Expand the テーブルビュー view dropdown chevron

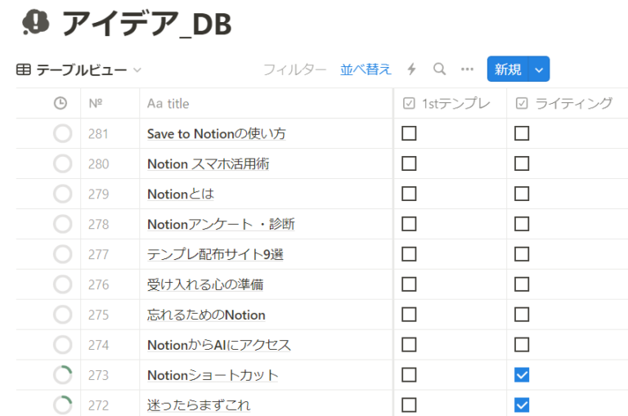pos(137,70)
